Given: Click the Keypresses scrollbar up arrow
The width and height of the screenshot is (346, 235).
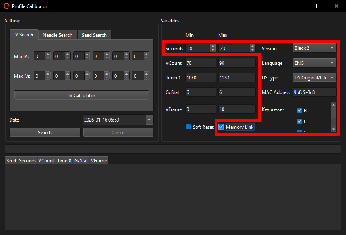Looking at the screenshot, I should (333, 105).
